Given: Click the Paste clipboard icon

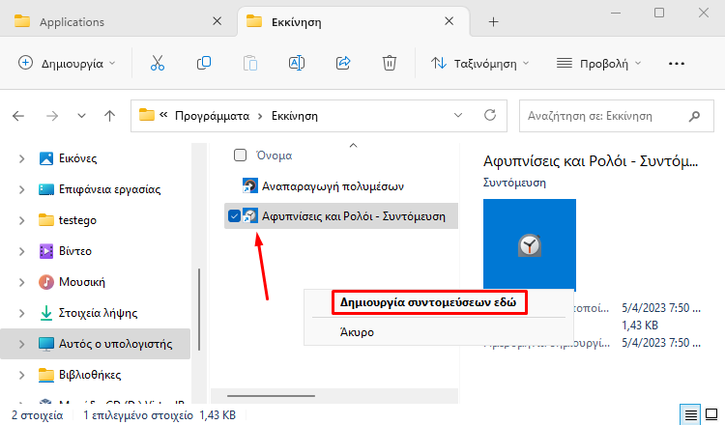Looking at the screenshot, I should click(x=250, y=63).
